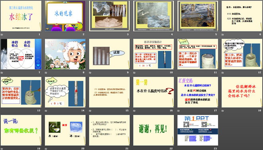Click animation star icon under slide 7
The height and width of the screenshot is (150, 263).
point(2,73)
